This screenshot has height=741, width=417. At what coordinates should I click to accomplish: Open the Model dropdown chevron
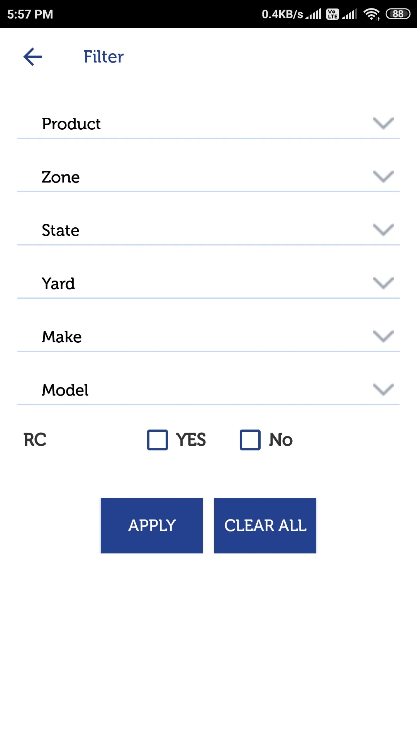pos(383,390)
